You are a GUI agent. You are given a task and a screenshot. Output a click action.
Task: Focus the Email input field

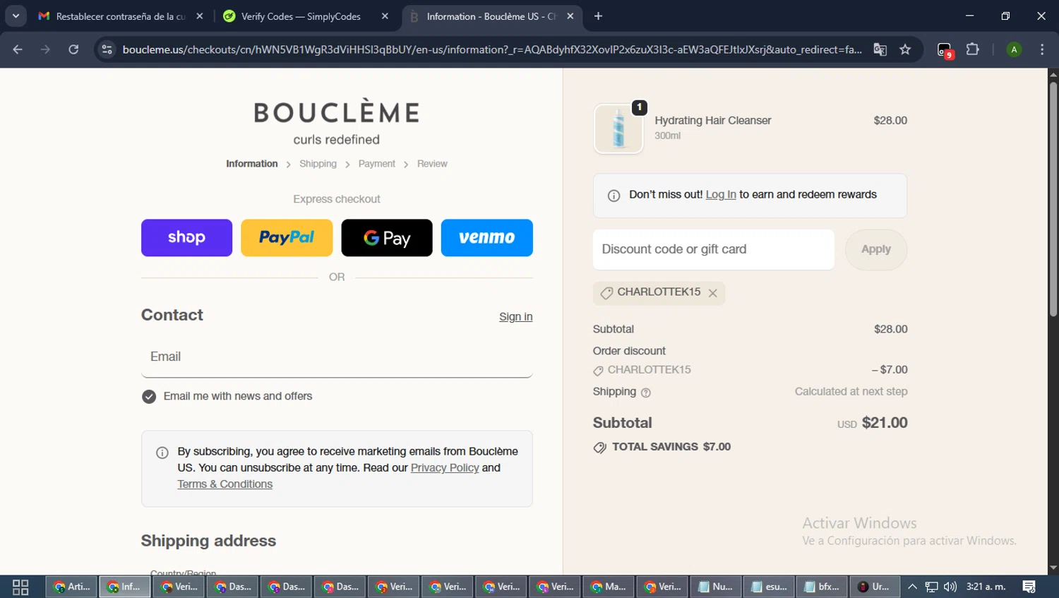pos(337,357)
